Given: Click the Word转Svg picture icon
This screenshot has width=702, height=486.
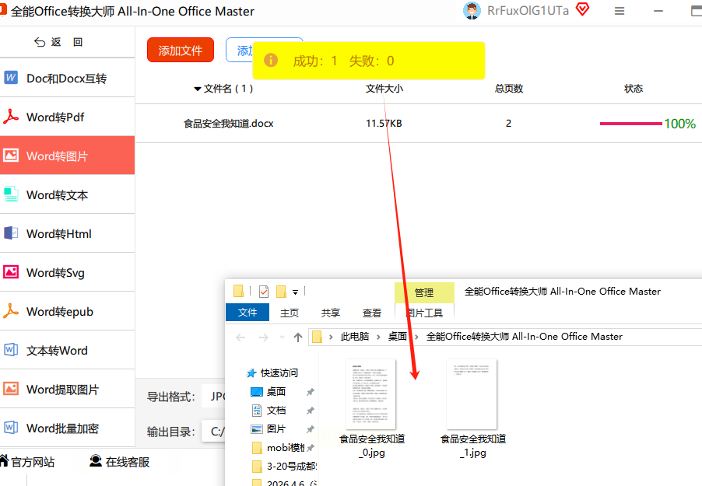Looking at the screenshot, I should click(x=11, y=271).
